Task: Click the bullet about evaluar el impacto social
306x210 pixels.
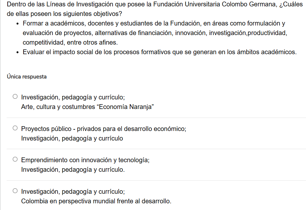Action: point(159,51)
